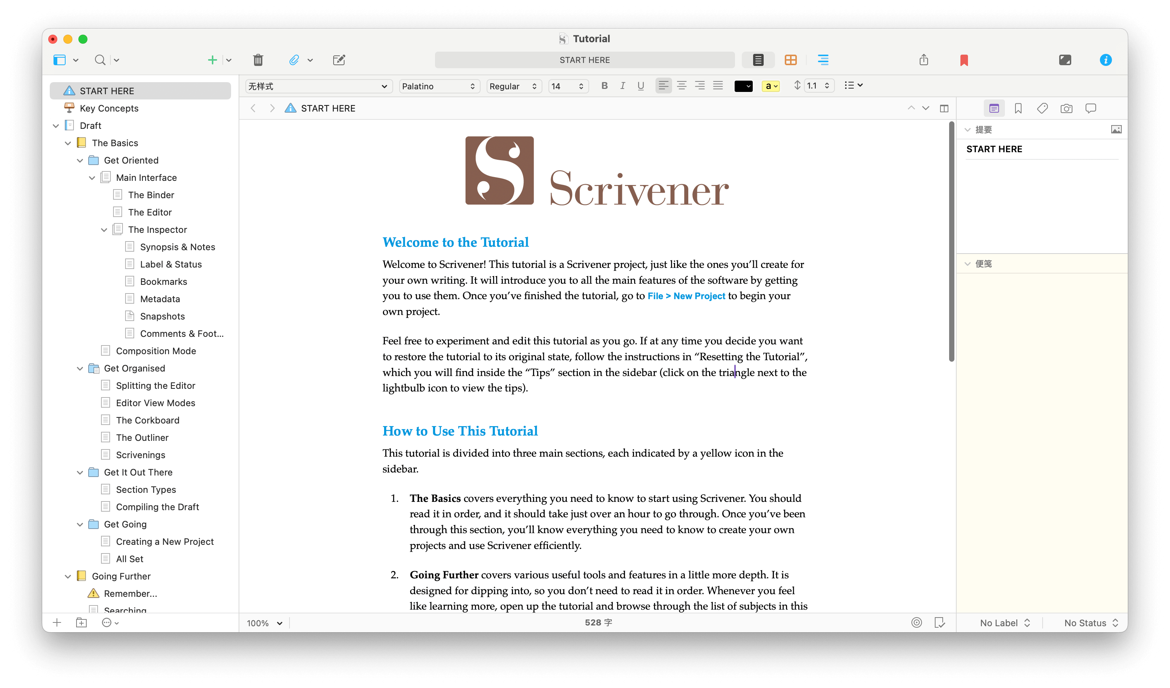Click the share/export document icon
Screen dimensions: 1170x688
point(923,59)
